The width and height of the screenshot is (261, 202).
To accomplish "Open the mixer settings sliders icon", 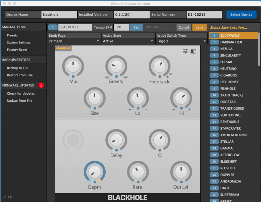I will pyautogui.click(x=185, y=51).
